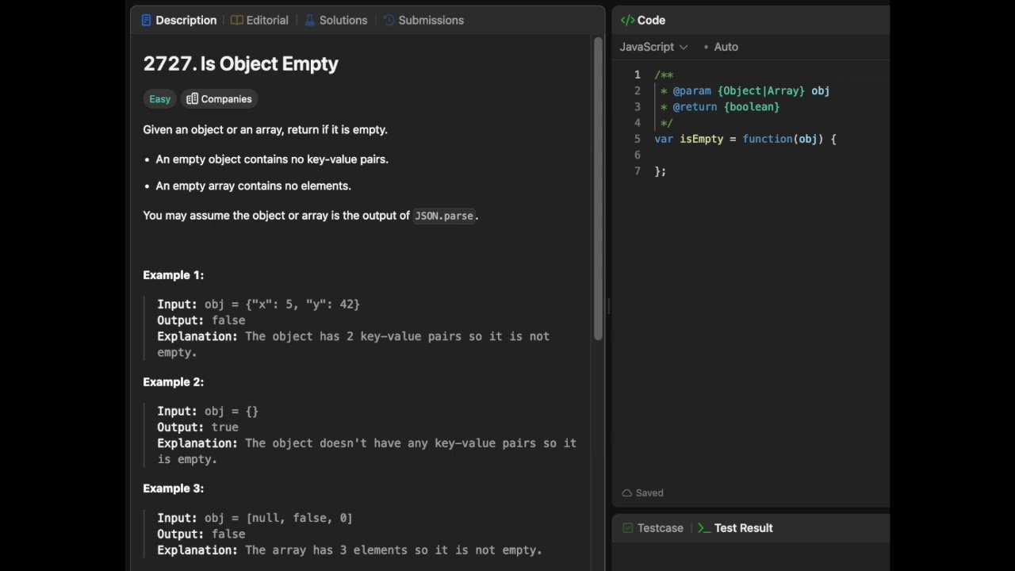Click the Solutions flask icon
The height and width of the screenshot is (571, 1015).
point(310,21)
